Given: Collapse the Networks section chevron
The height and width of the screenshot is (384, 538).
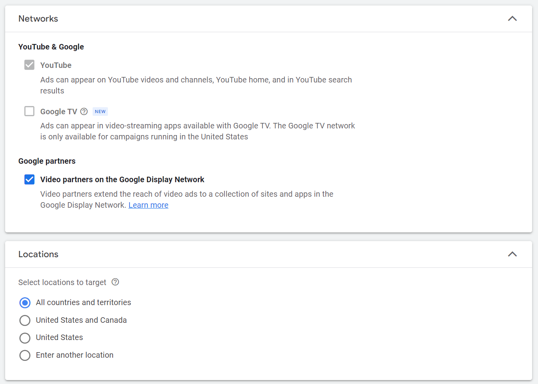Looking at the screenshot, I should (x=512, y=18).
